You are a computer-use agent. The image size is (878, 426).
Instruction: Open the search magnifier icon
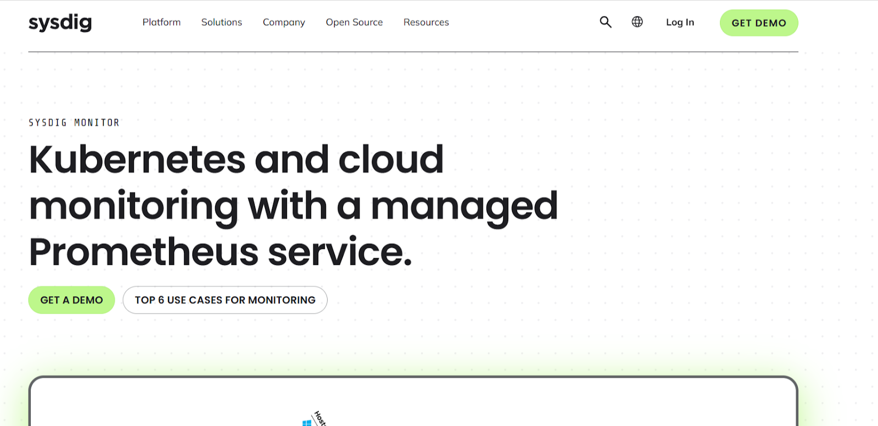(605, 22)
